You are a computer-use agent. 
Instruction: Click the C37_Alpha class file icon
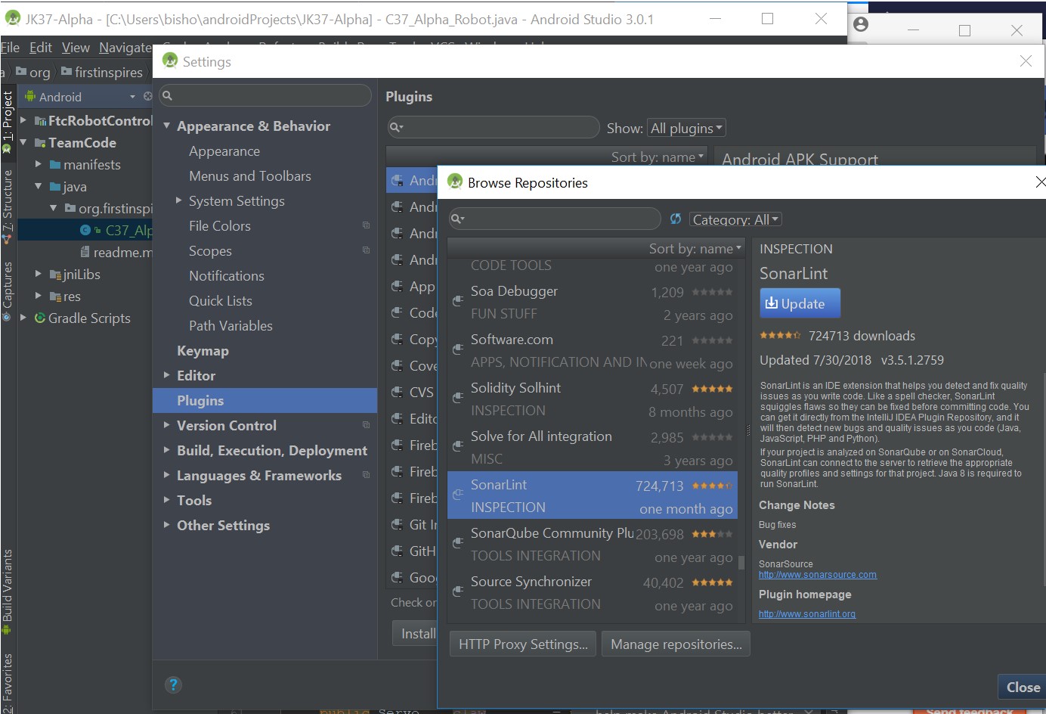coord(85,230)
